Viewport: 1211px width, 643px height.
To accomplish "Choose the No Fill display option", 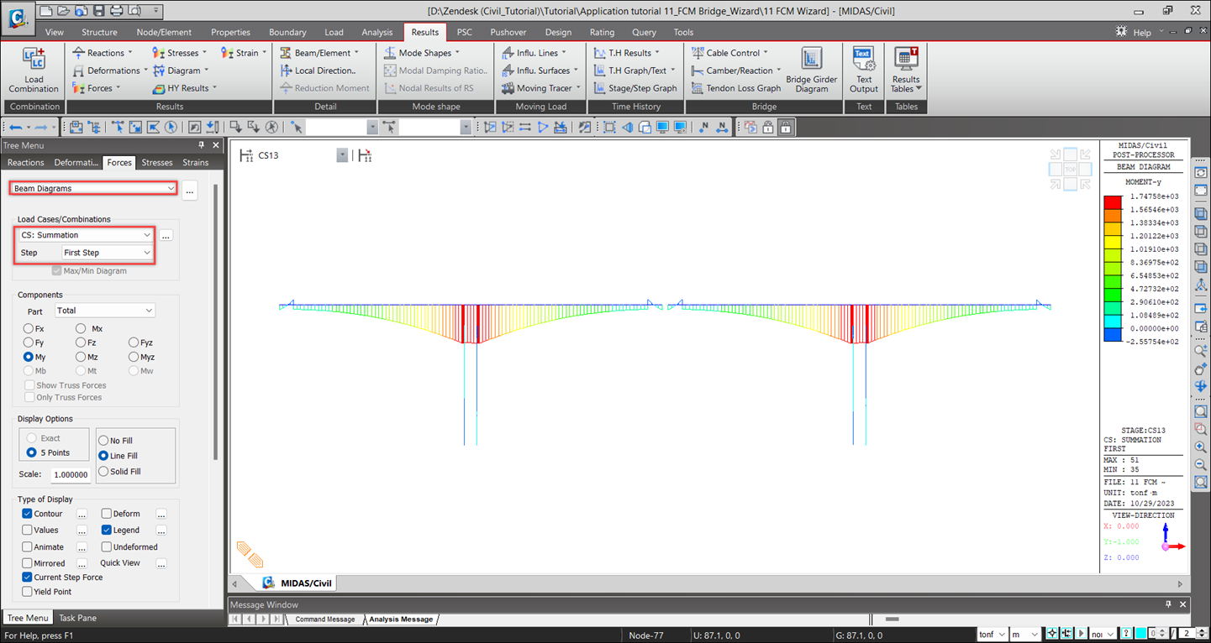I will [103, 441].
